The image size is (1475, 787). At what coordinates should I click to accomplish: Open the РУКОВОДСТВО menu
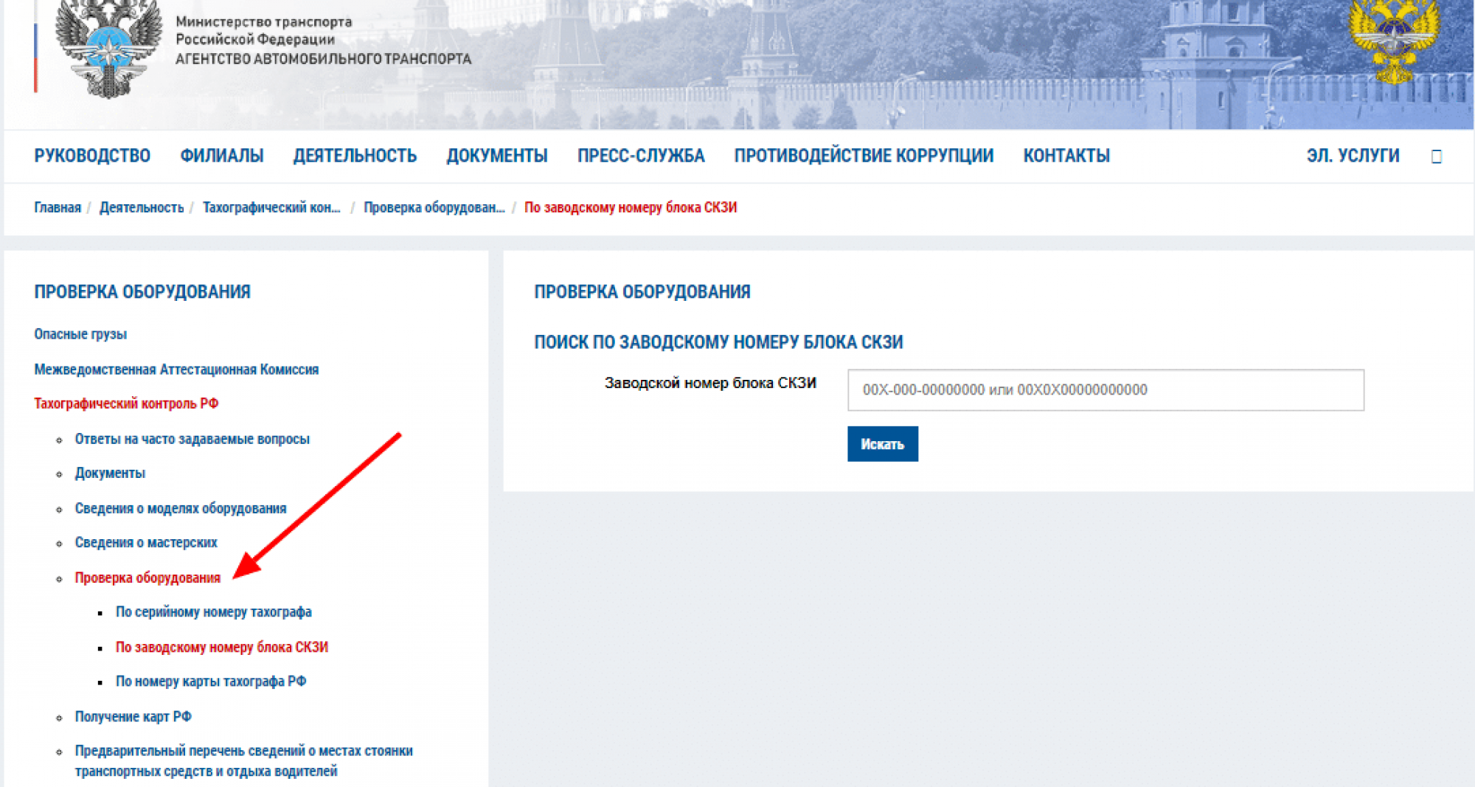coord(92,156)
